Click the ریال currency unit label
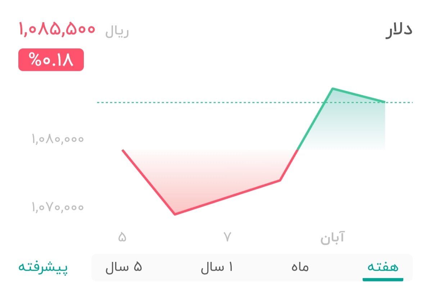Viewport: 431px width, 290px height. click(117, 31)
